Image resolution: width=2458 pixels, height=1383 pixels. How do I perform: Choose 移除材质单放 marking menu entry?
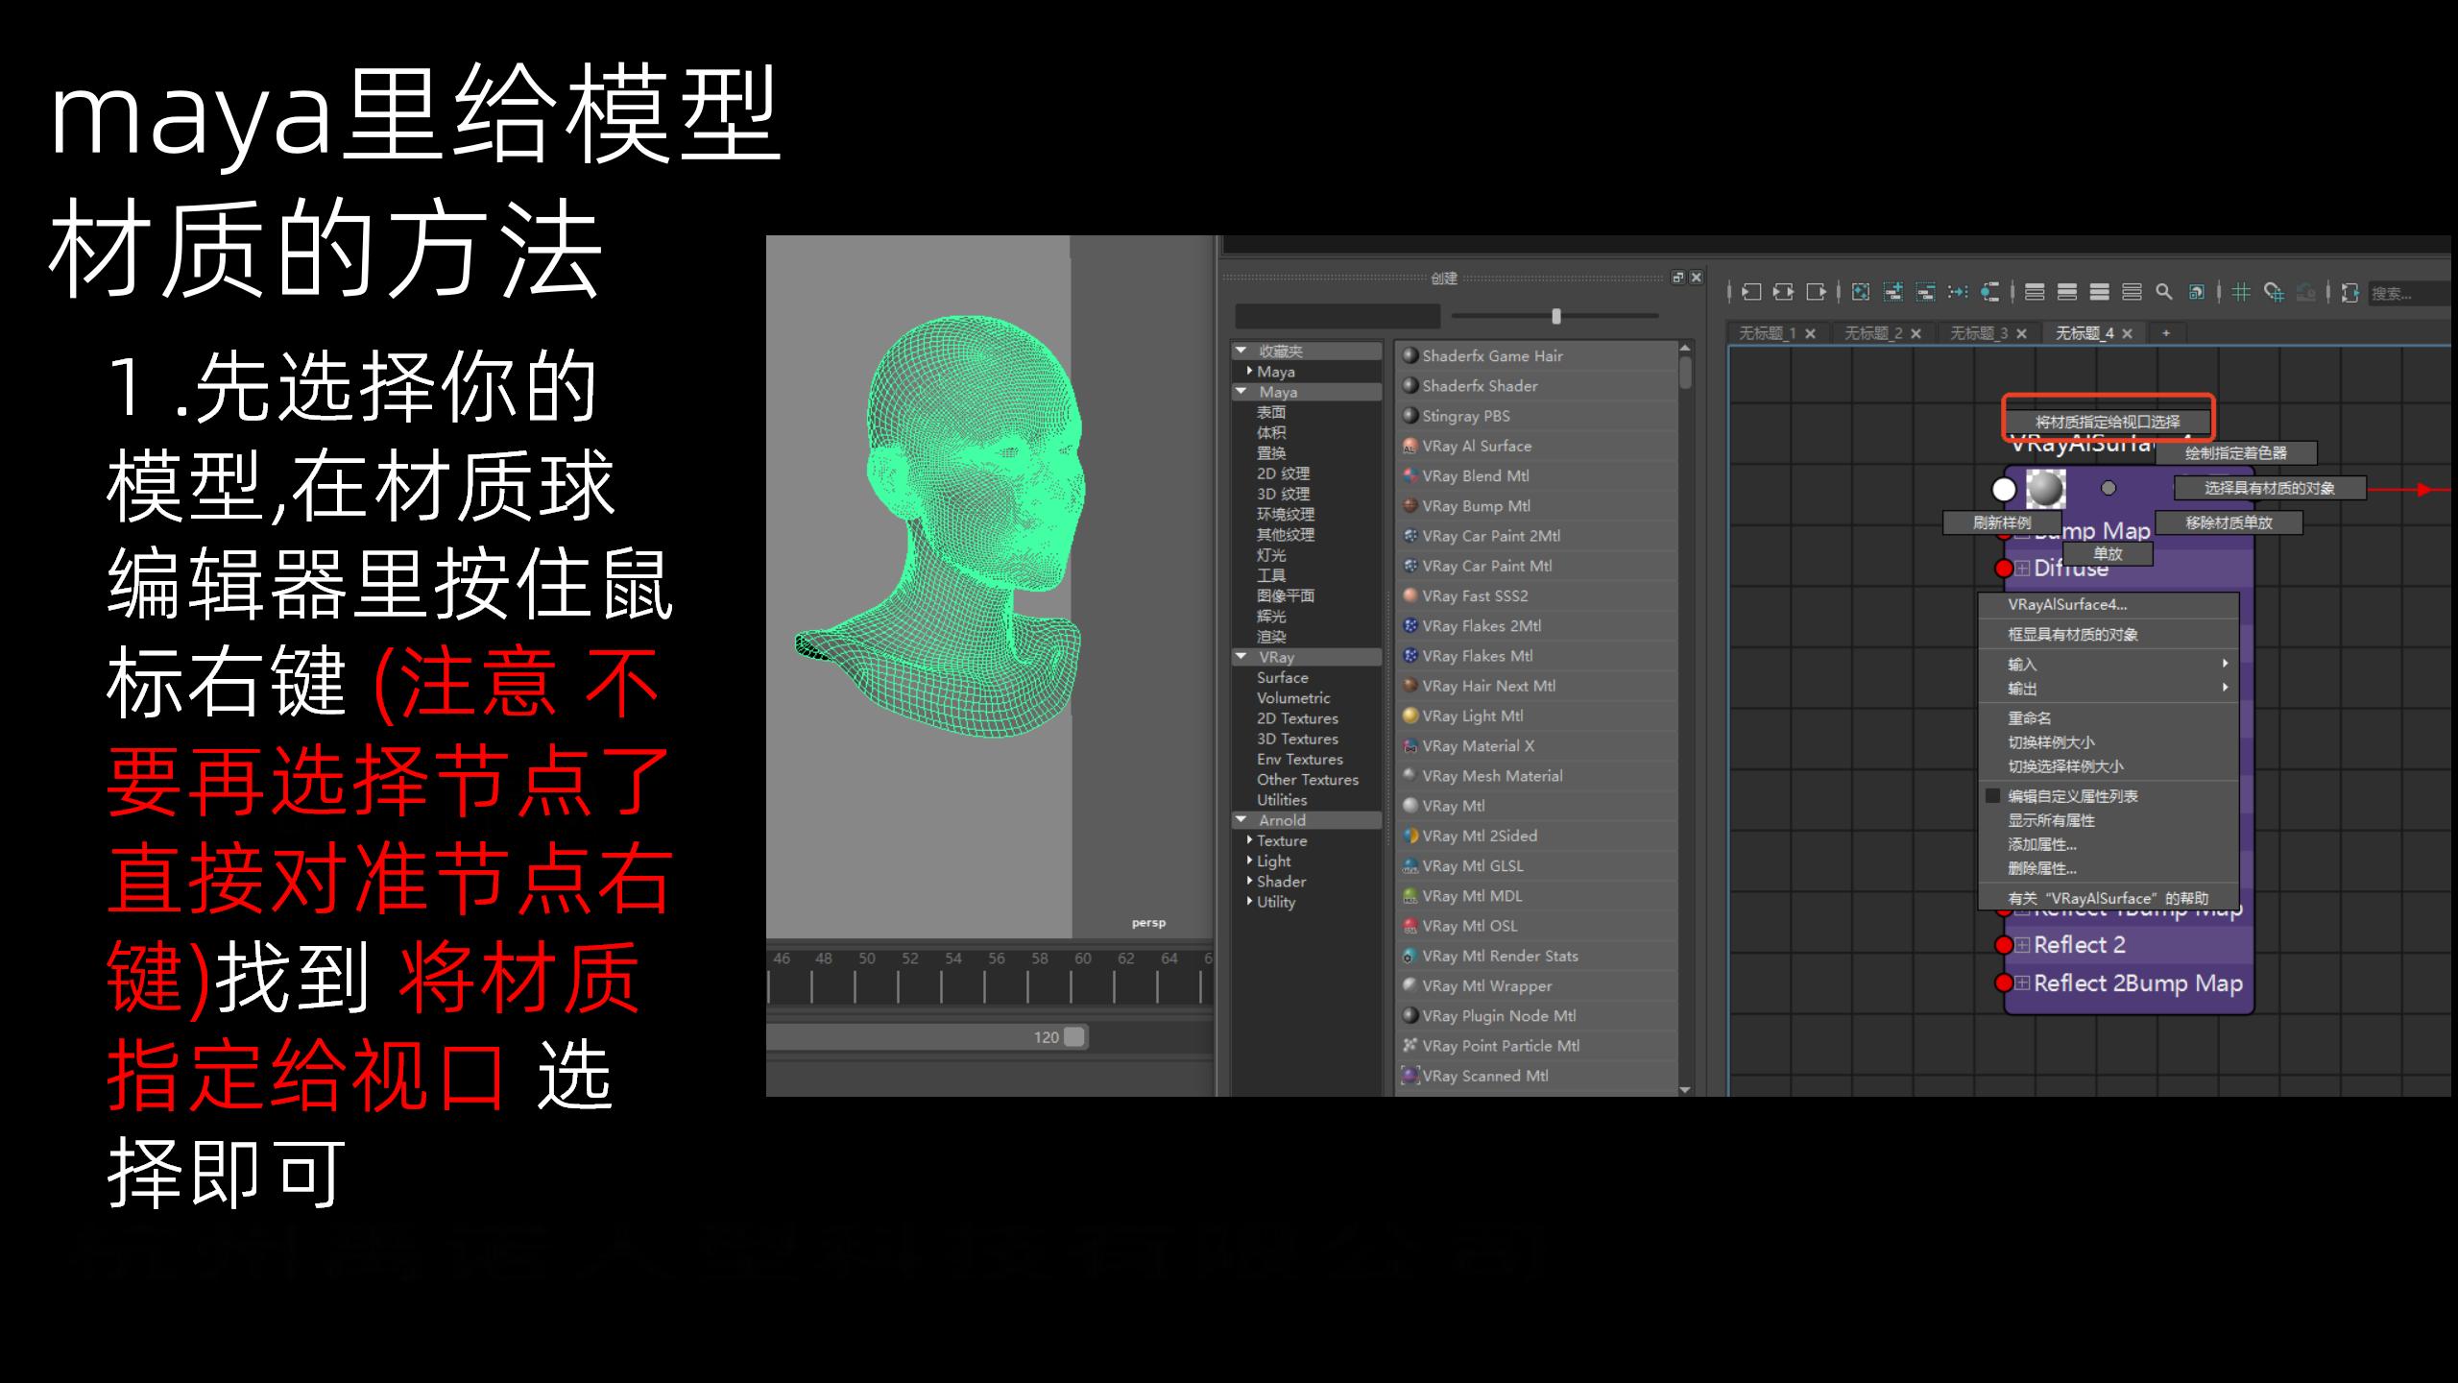(2229, 522)
